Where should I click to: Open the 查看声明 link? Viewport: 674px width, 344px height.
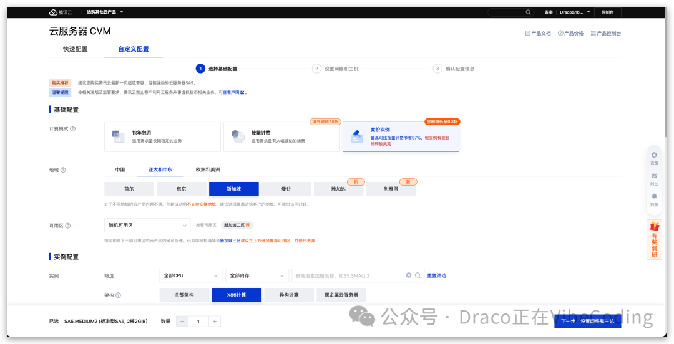pos(233,92)
